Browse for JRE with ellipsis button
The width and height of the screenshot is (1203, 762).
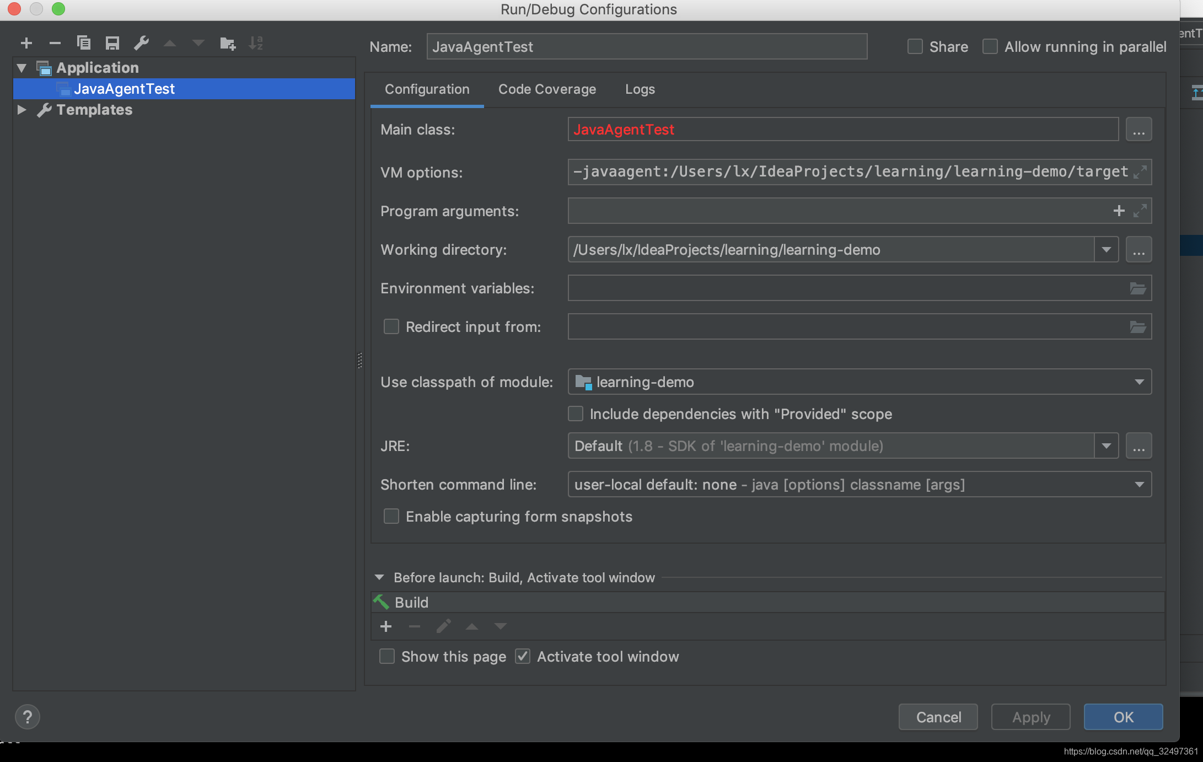[1138, 446]
